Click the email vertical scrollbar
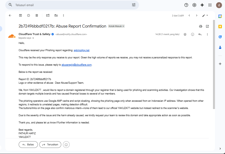Image resolution: width=225 pixels, height=154 pixels. pos(214,64)
